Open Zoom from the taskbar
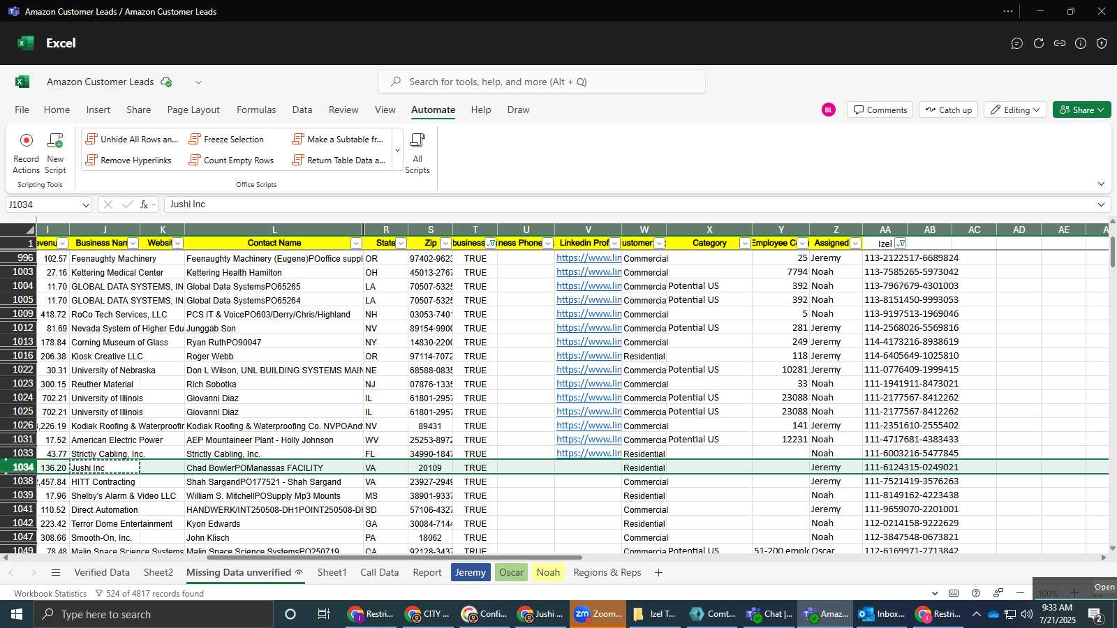This screenshot has width=1117, height=628. [x=598, y=614]
